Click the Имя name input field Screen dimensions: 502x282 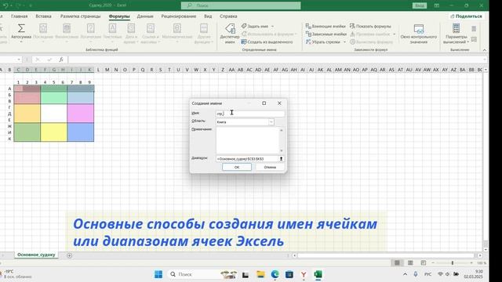(x=250, y=114)
